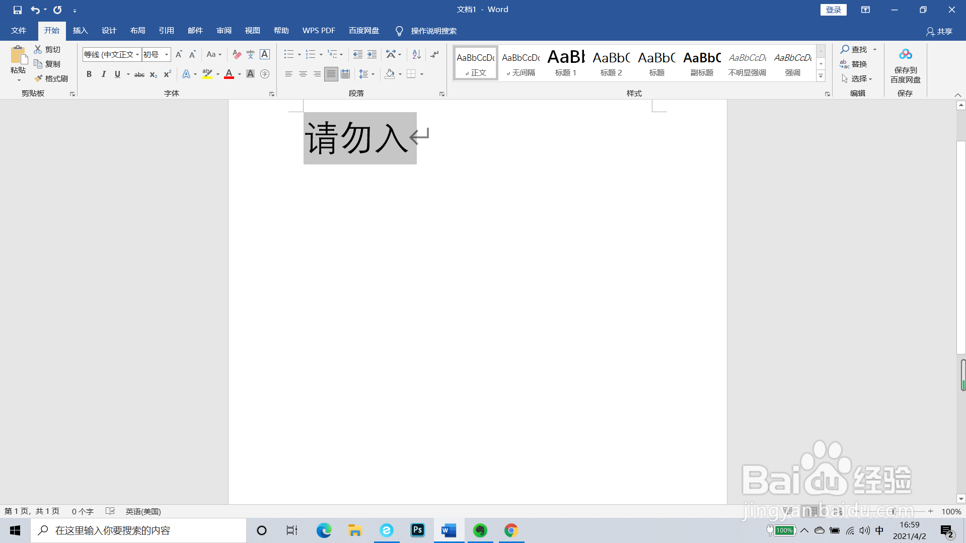Click the Format Painter brush icon
The width and height of the screenshot is (966, 543).
click(38, 78)
